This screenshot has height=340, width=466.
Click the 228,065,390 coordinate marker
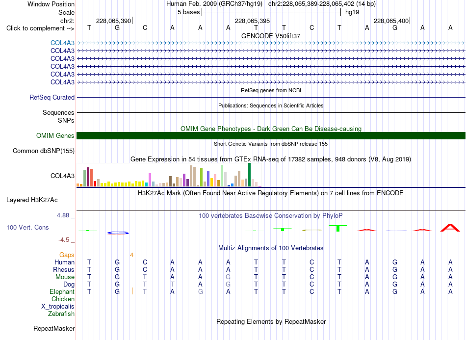113,21
